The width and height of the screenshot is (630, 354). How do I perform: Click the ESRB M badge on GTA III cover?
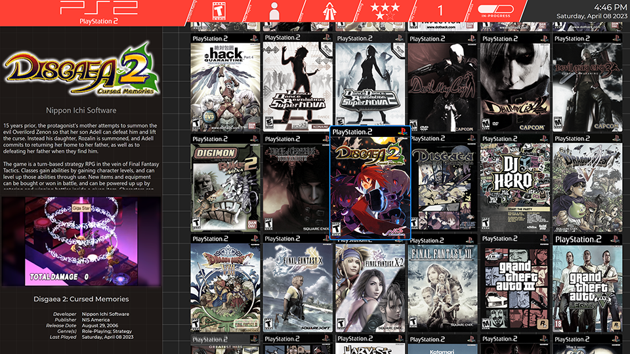pos(486,323)
